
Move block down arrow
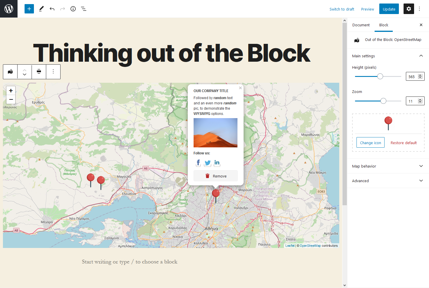point(25,74)
